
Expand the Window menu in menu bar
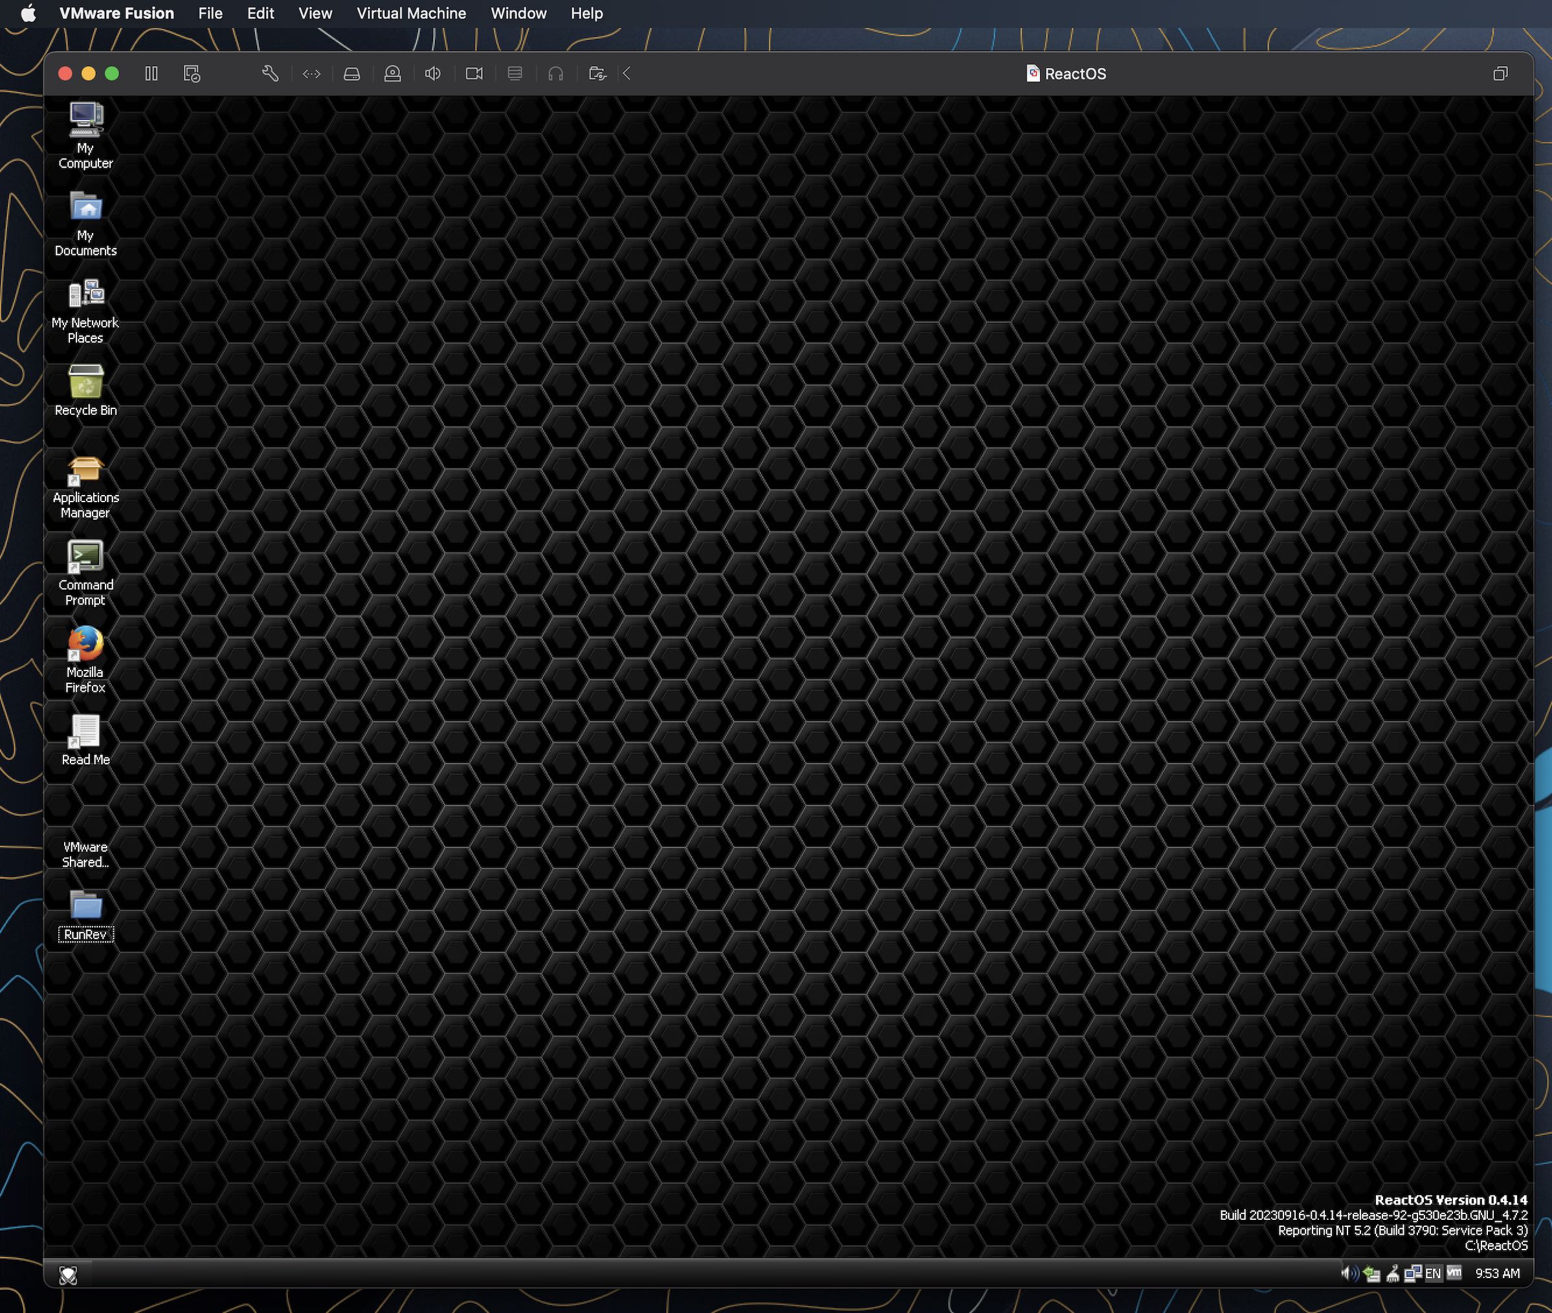[518, 13]
